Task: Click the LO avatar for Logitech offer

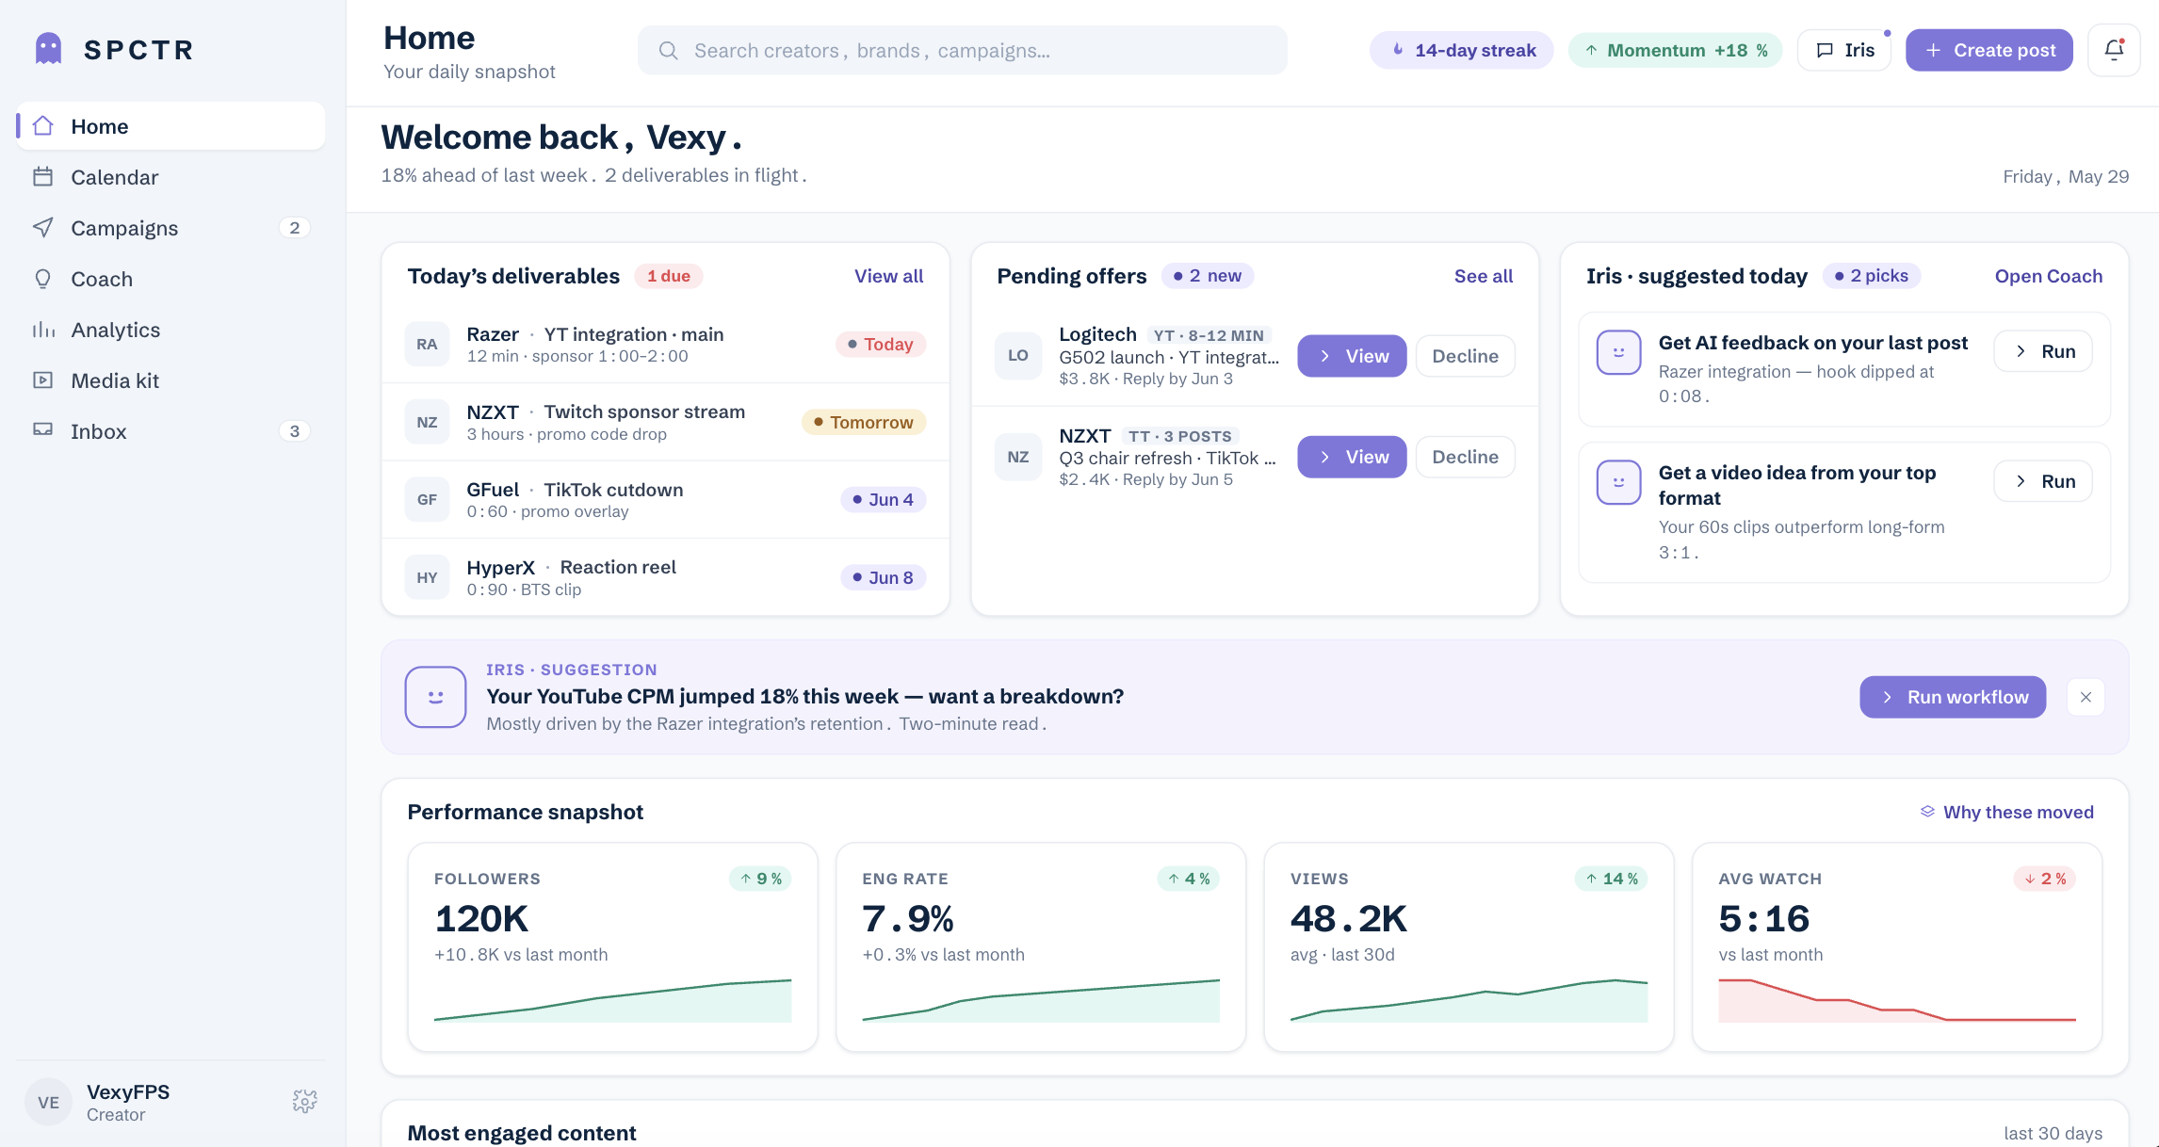Action: [x=1018, y=356]
